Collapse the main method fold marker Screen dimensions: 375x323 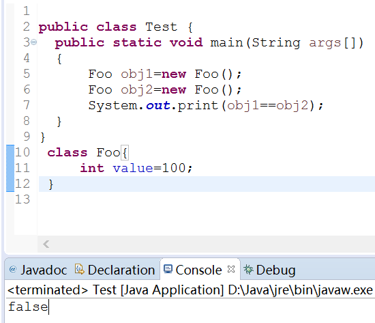(34, 42)
